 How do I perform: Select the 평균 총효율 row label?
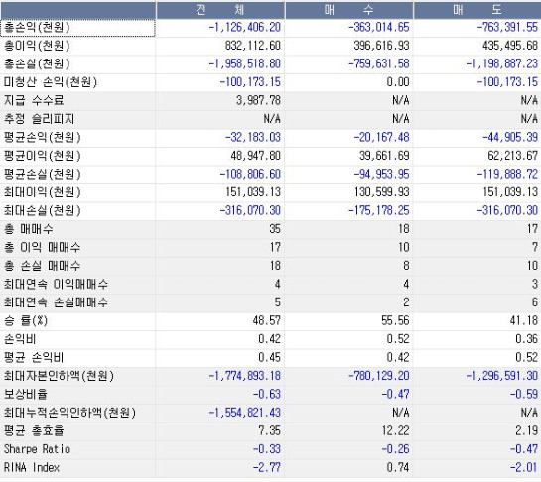[x=34, y=431]
